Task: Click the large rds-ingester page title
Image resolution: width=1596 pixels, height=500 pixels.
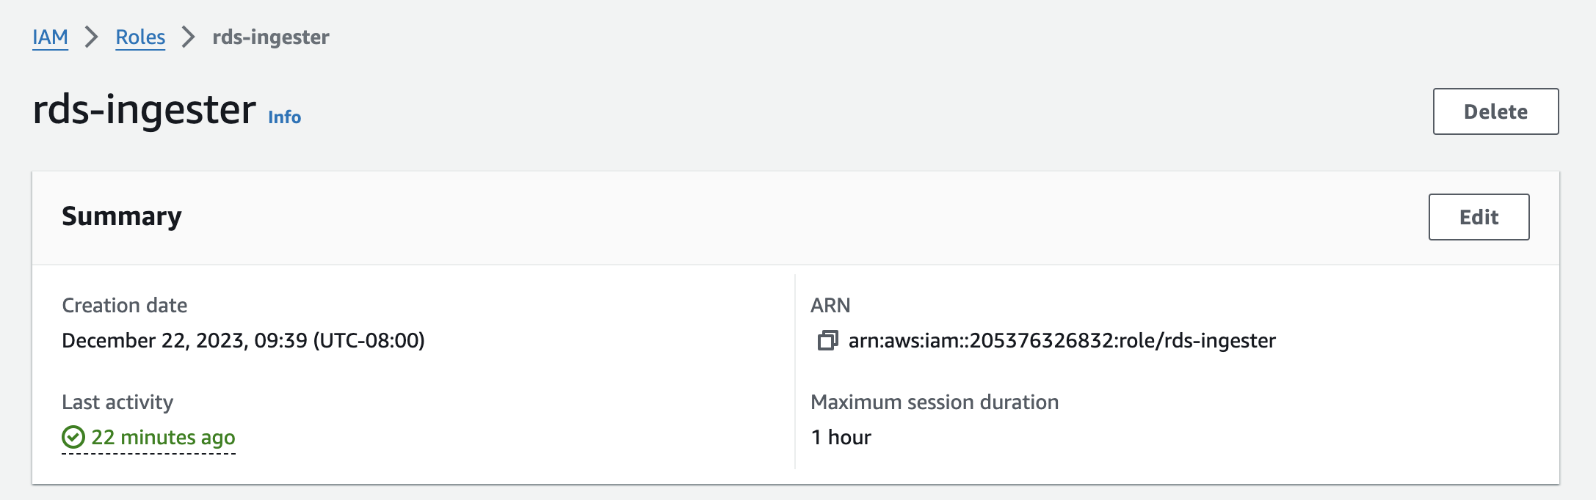Action: pos(145,110)
